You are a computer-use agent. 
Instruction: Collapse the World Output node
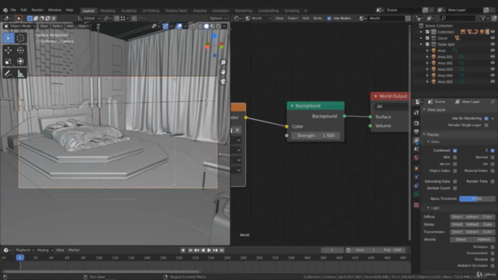pos(375,96)
